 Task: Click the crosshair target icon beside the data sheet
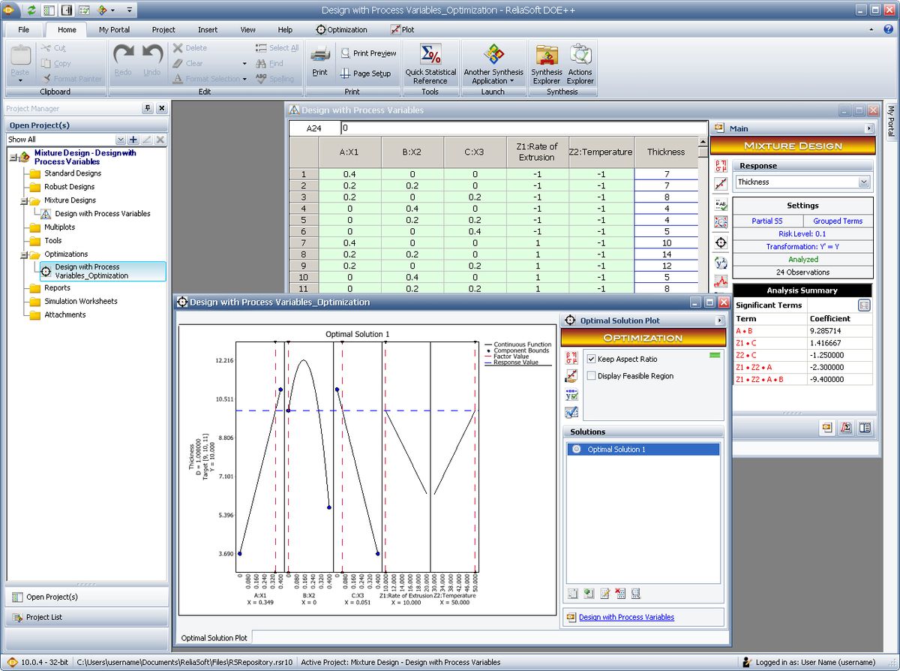click(720, 242)
